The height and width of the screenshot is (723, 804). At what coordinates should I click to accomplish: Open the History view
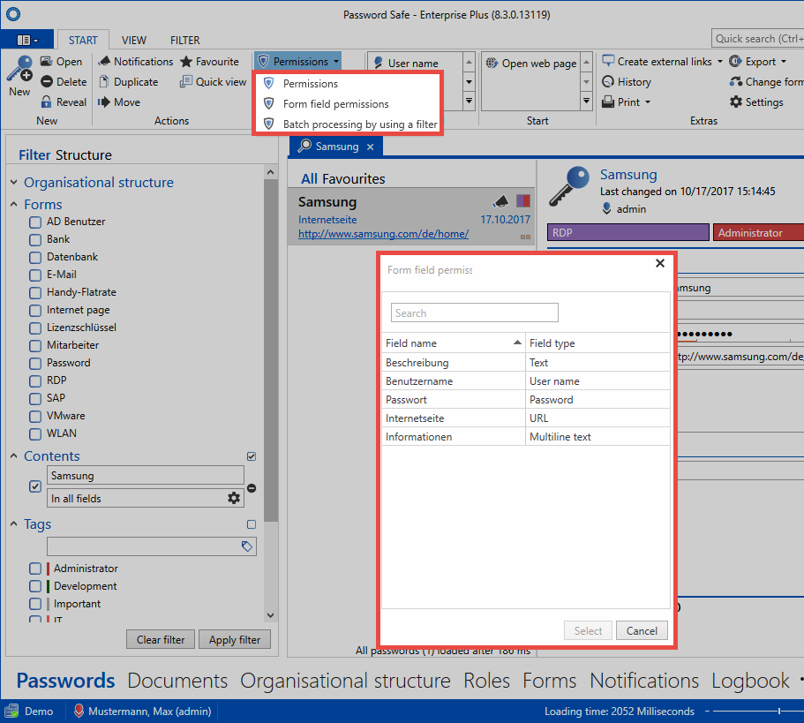(627, 82)
